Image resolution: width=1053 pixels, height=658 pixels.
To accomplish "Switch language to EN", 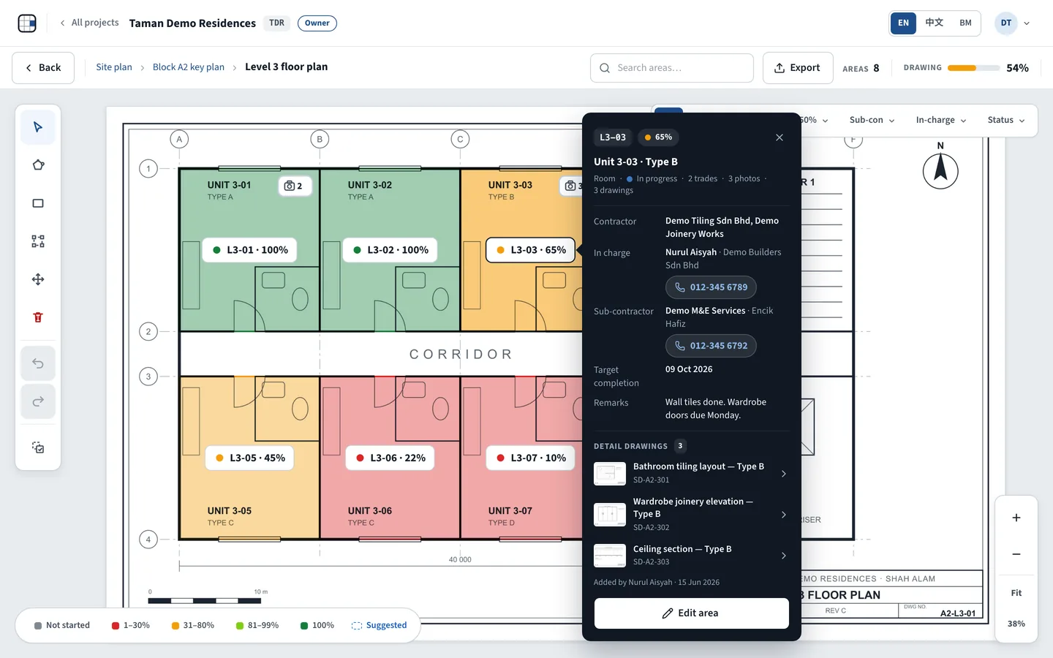I will 903,23.
